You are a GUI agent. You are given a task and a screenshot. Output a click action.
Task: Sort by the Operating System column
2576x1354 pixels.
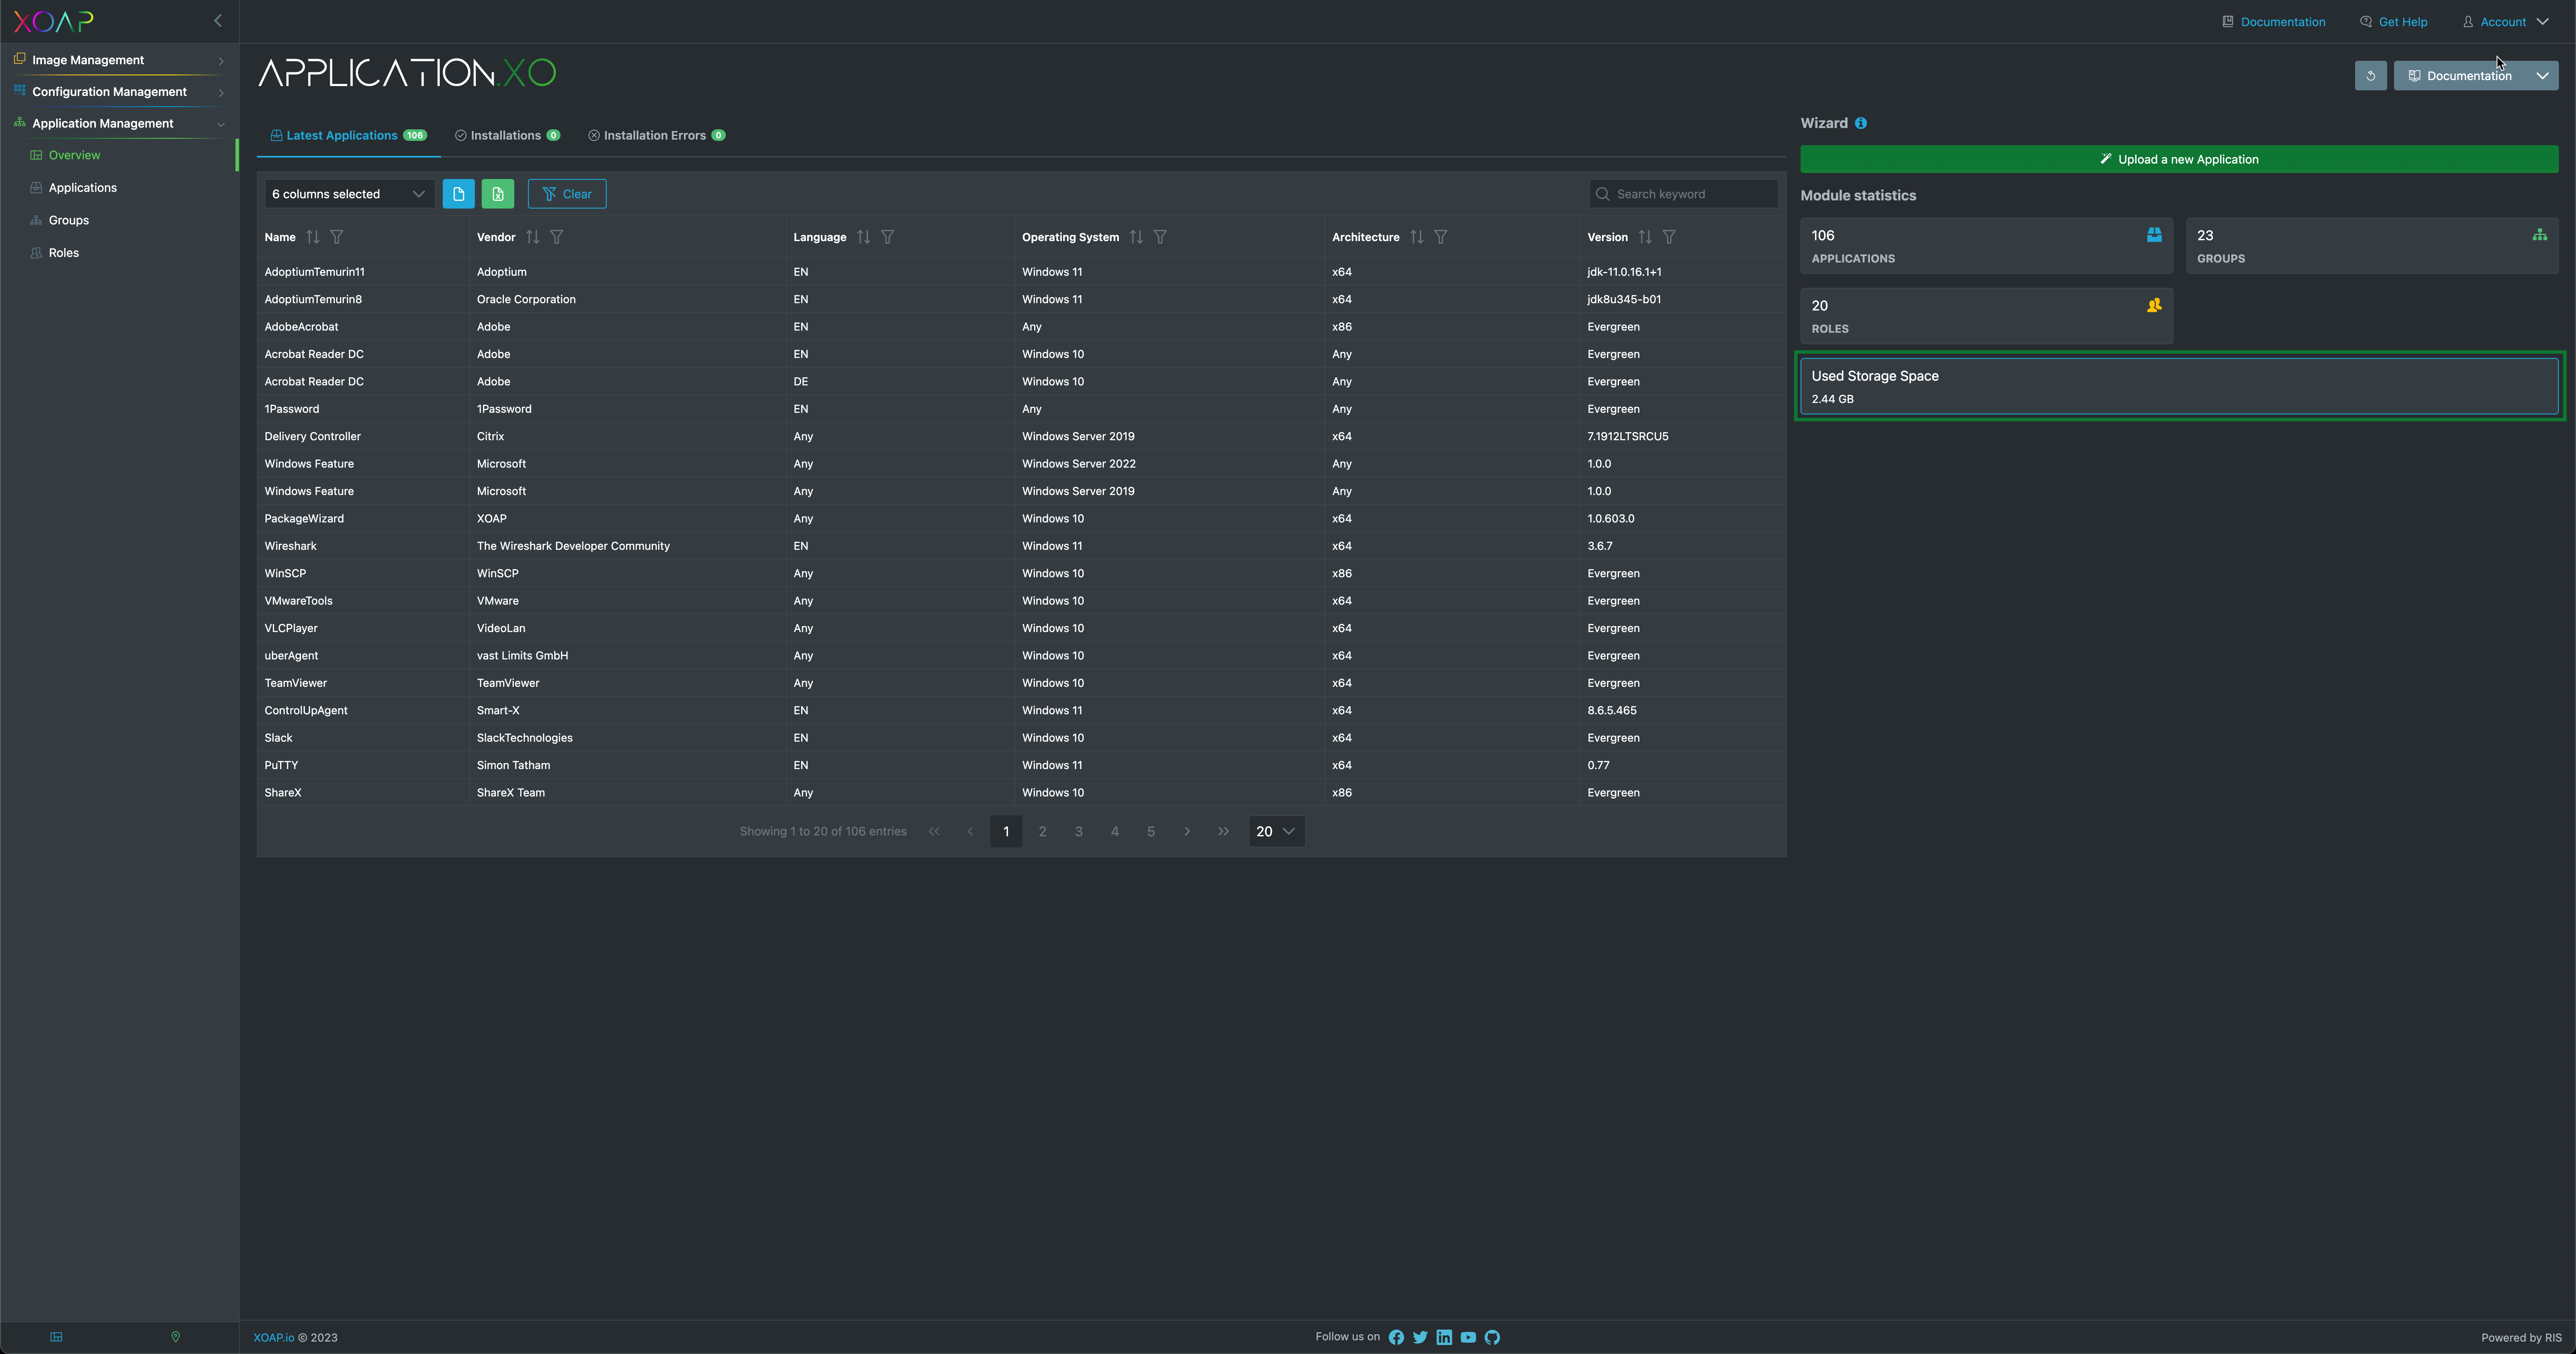point(1136,237)
